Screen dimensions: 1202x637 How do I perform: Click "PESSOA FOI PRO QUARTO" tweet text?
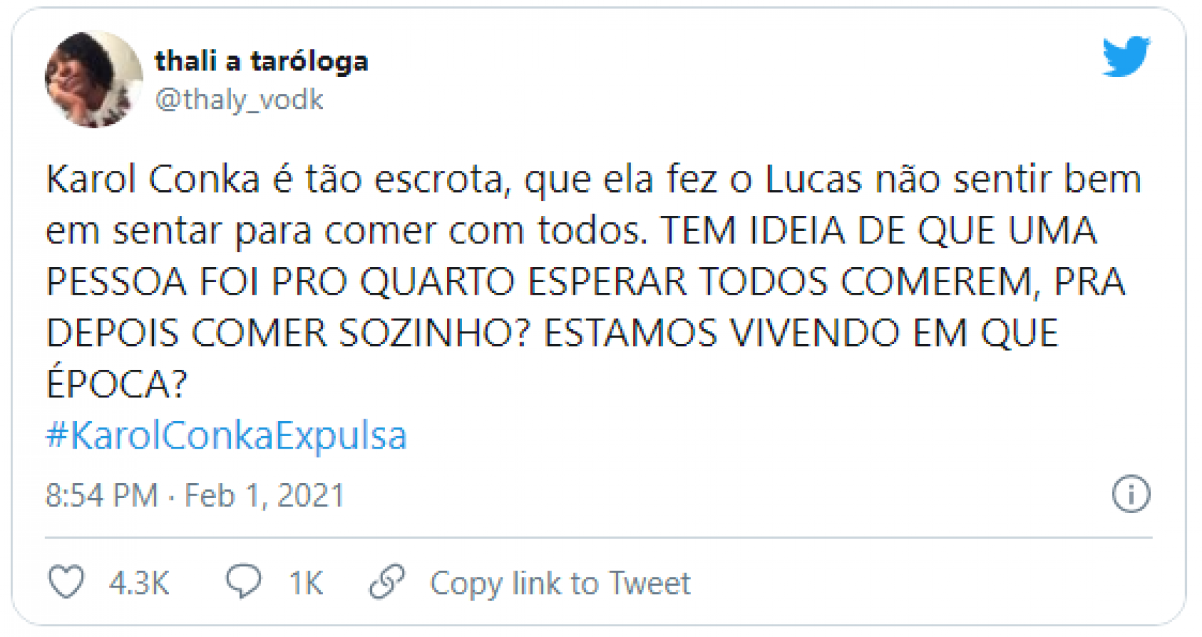280,282
